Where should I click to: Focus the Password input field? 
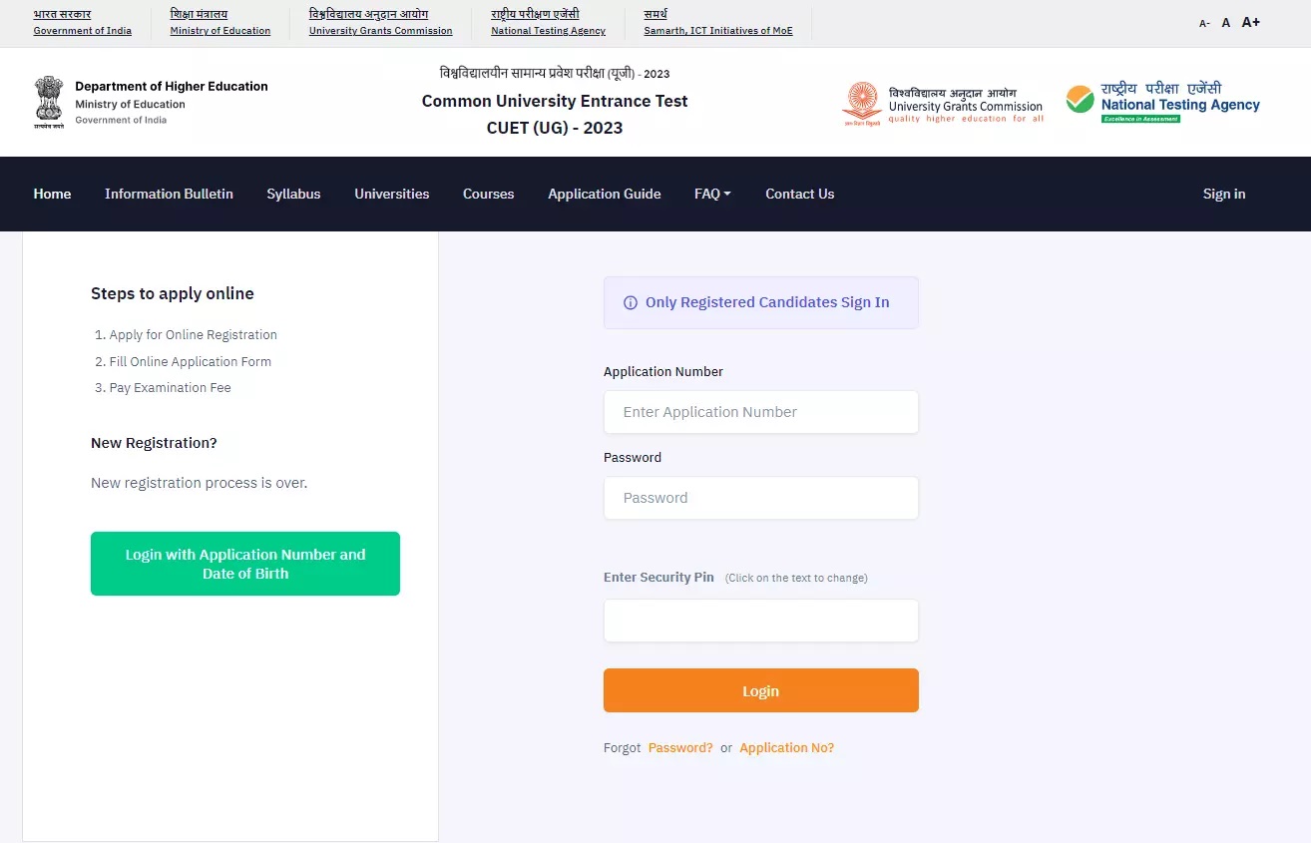click(x=761, y=498)
